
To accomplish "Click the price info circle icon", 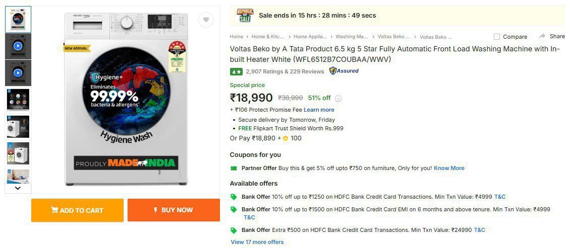I will (x=338, y=99).
